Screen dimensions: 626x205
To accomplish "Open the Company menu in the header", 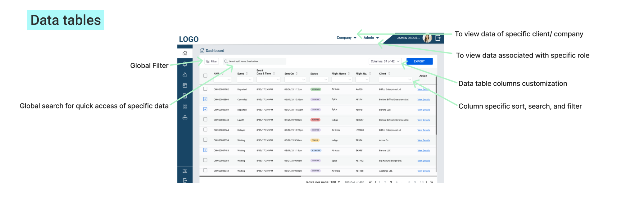I will pos(346,38).
